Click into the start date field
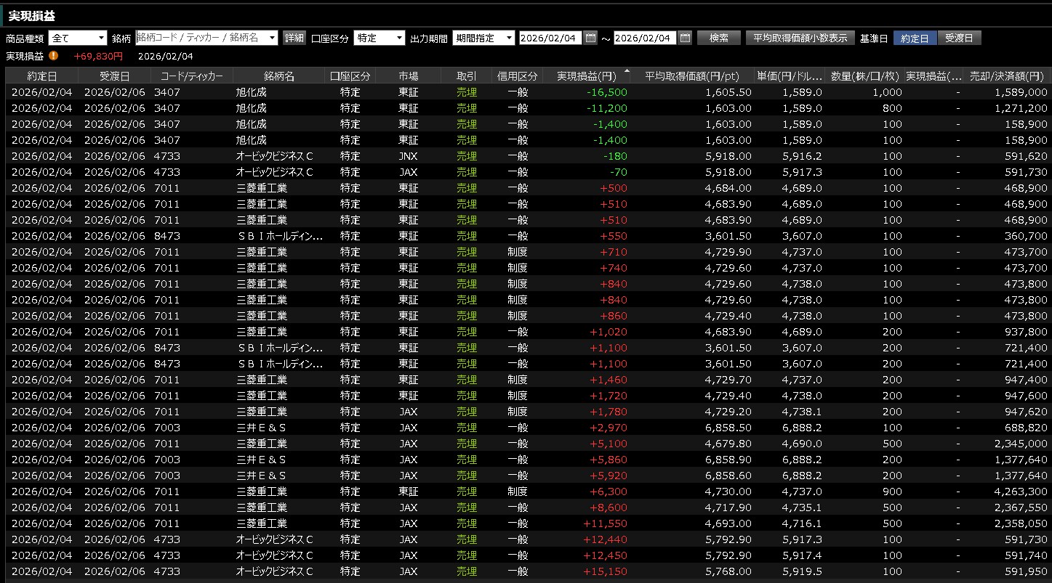 point(550,38)
